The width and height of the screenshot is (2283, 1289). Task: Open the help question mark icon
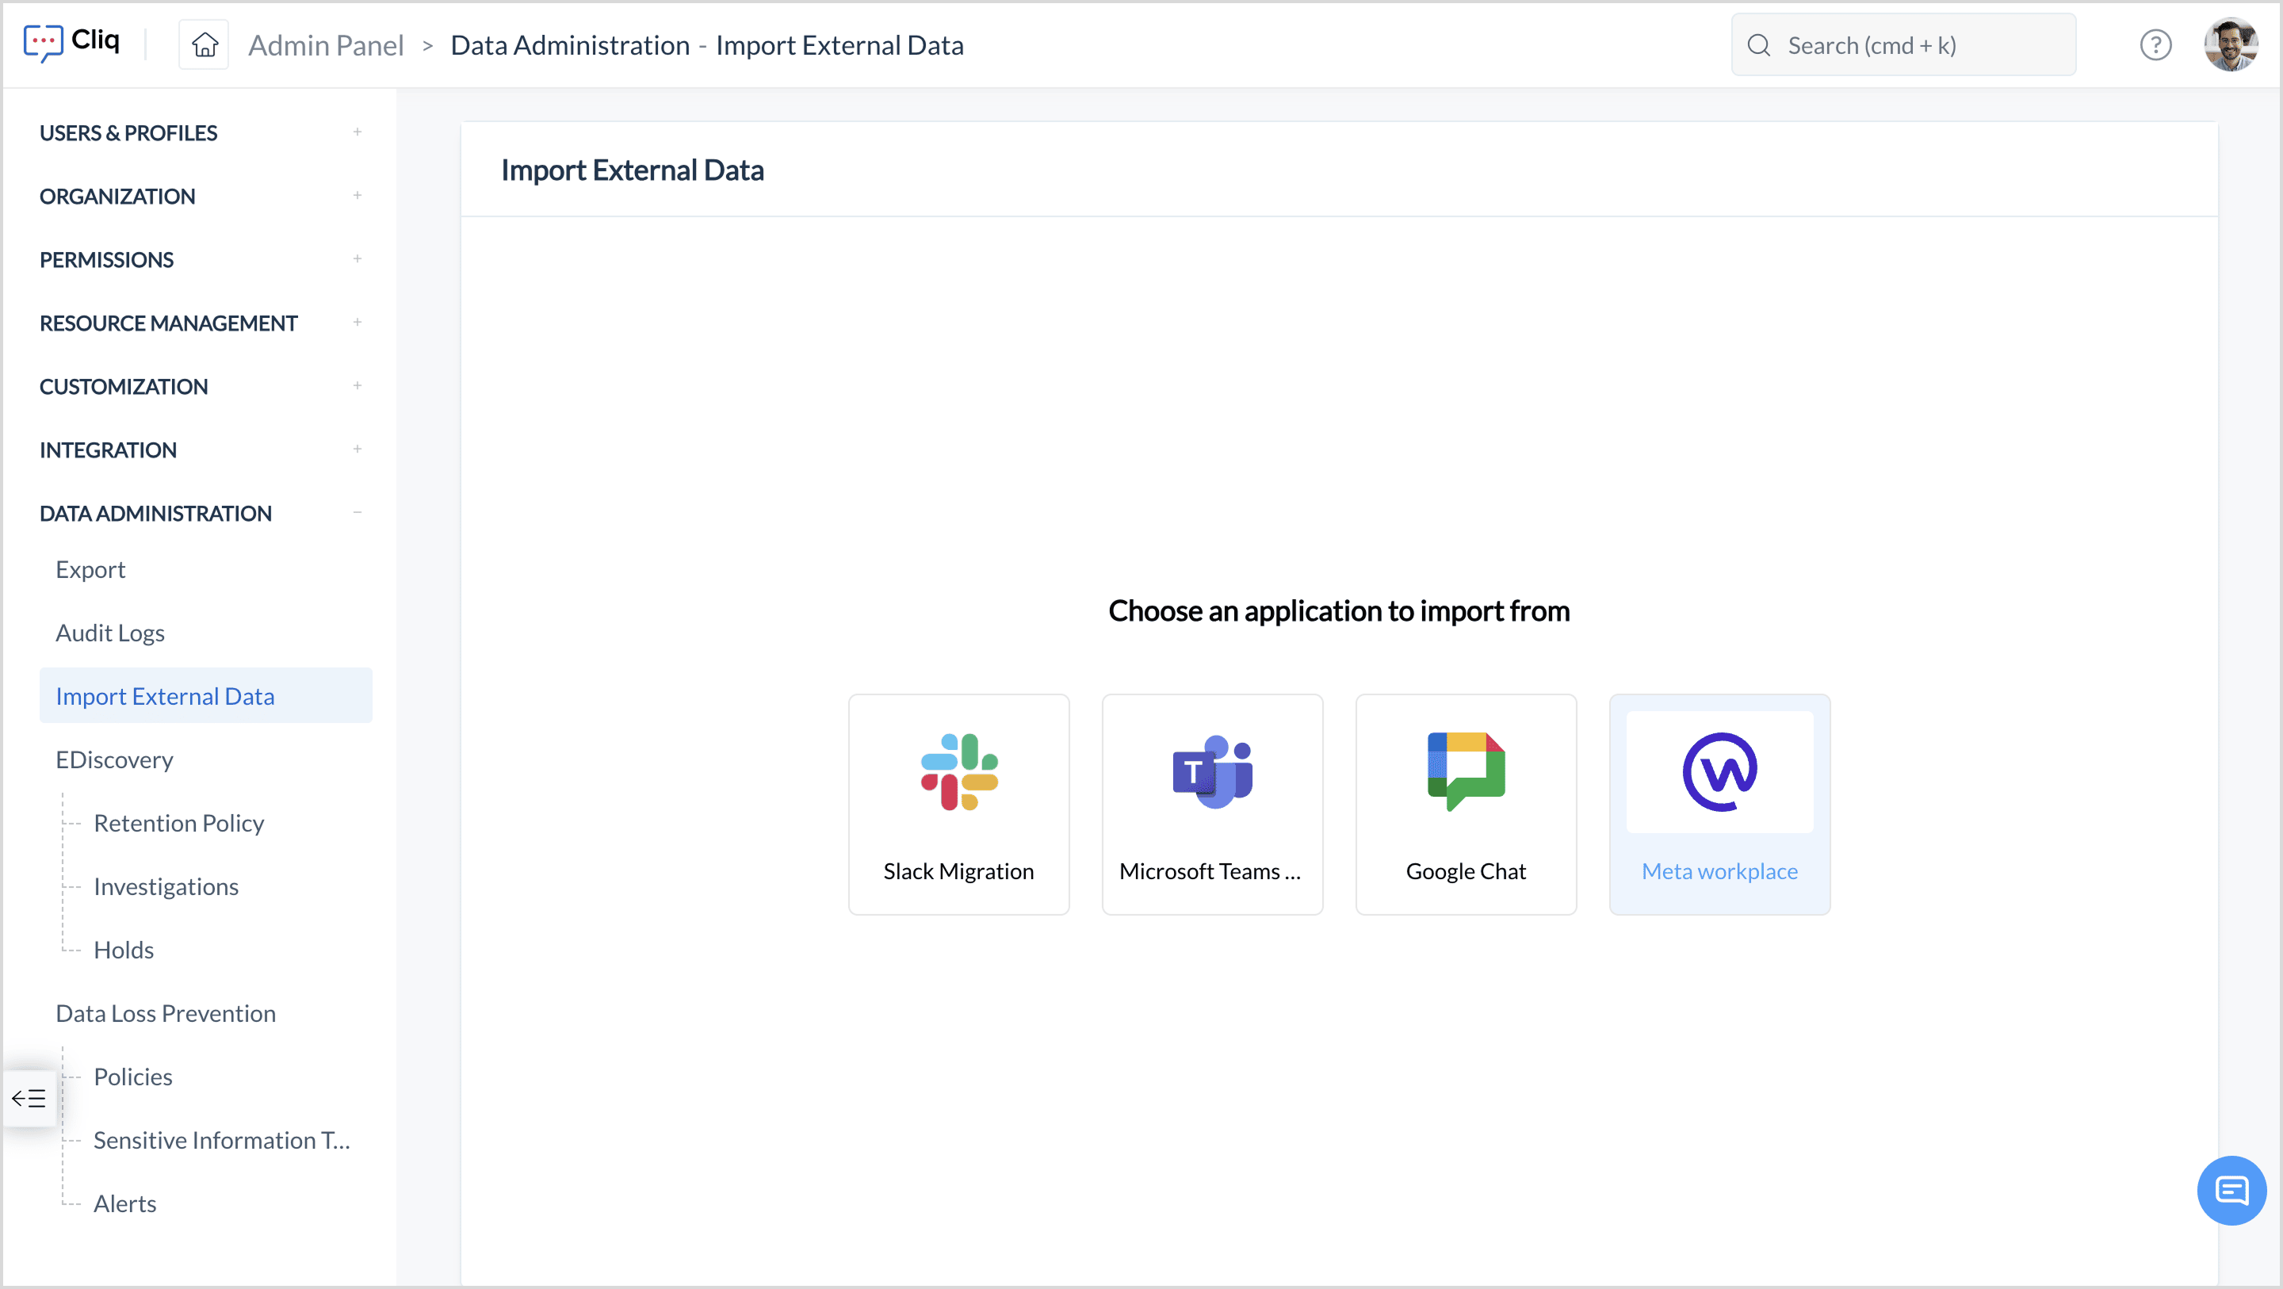(x=2155, y=45)
